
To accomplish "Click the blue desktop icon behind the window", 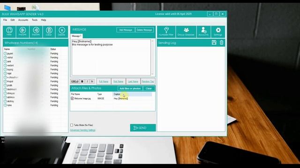I will pyautogui.click(x=7, y=8).
